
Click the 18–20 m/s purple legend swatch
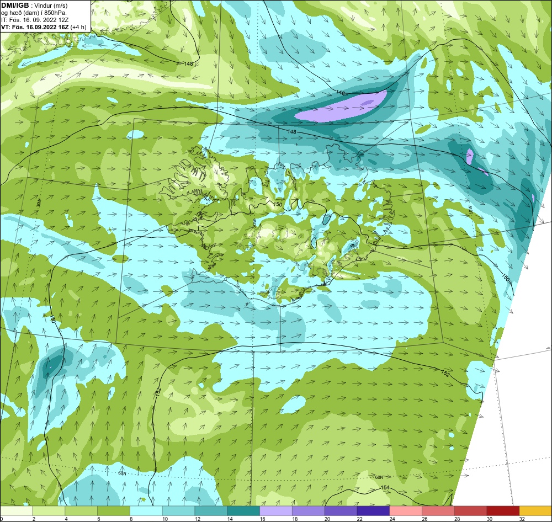click(x=309, y=511)
